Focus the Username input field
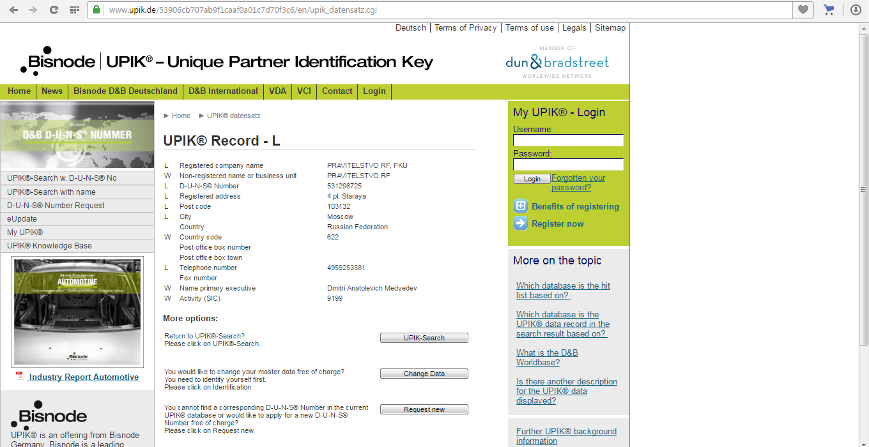Viewport: 869px width, 447px height. tap(568, 140)
